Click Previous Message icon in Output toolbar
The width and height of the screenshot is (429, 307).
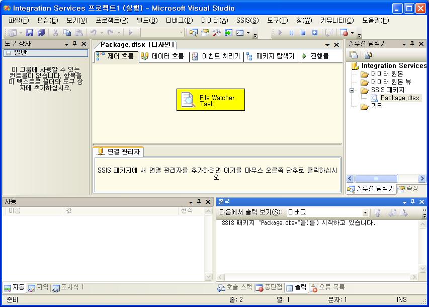393,213
